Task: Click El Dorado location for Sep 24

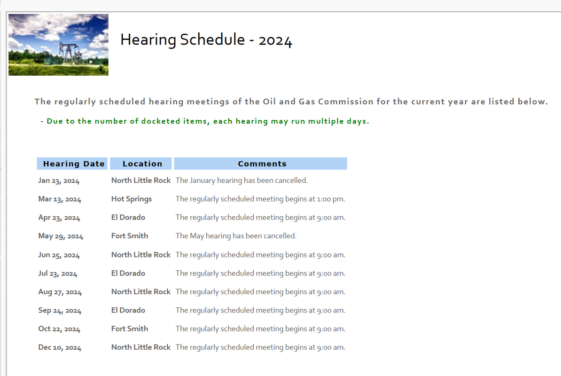Action: 128,310
